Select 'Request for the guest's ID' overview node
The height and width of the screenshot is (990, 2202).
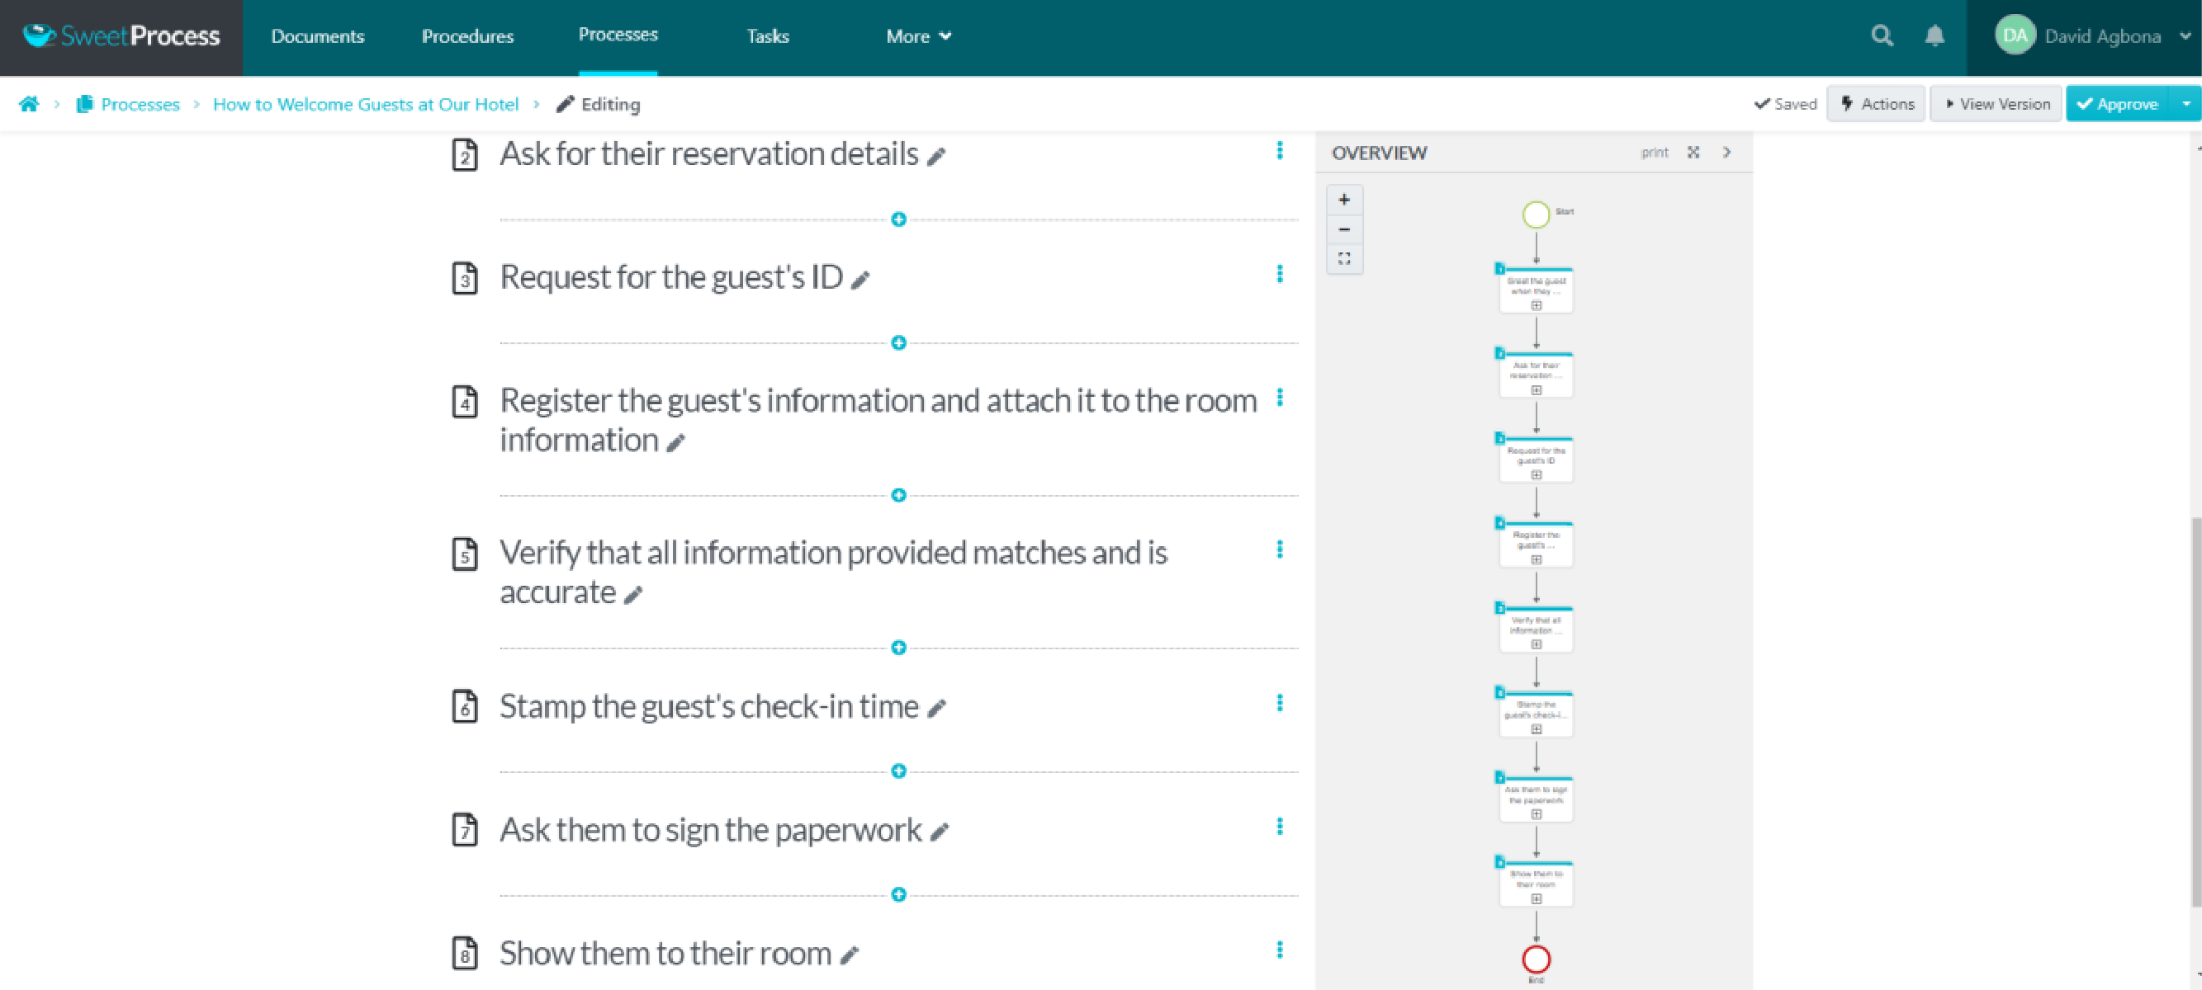(x=1536, y=460)
